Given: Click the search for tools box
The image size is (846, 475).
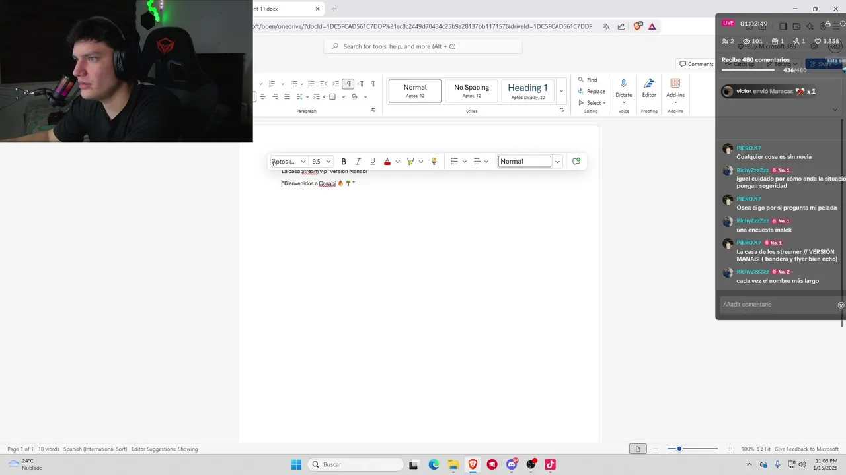Looking at the screenshot, I should pos(423,46).
